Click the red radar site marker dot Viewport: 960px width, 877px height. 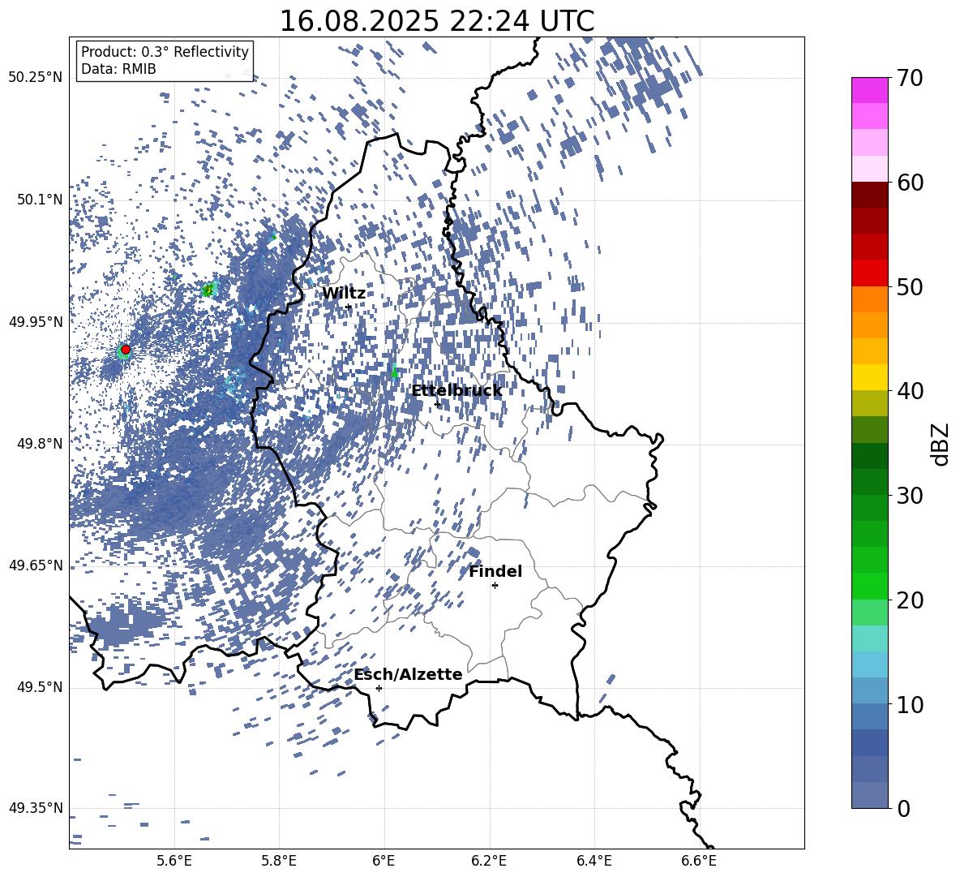[126, 350]
